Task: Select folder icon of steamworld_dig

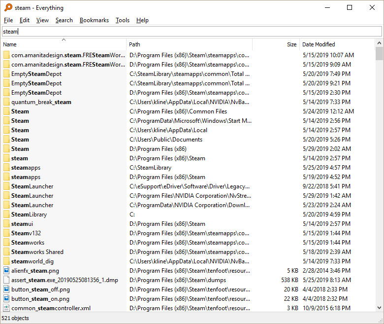Action: click(x=6, y=261)
